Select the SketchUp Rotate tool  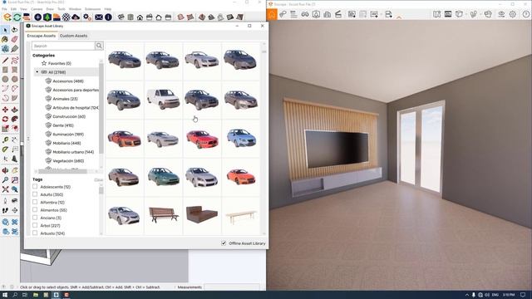point(5,119)
